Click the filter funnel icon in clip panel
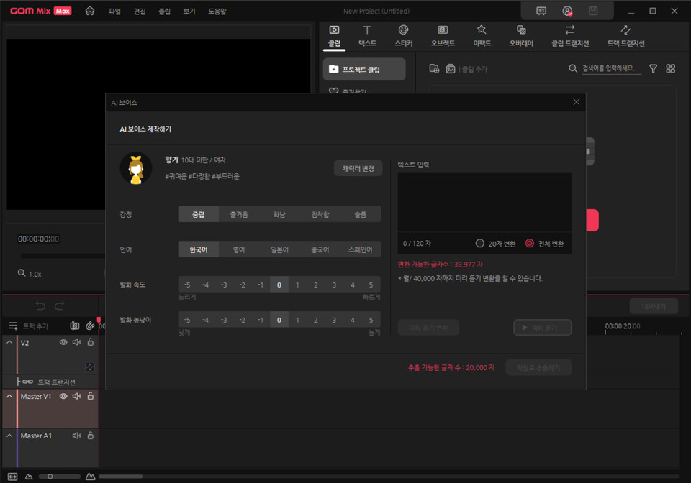 pos(653,68)
